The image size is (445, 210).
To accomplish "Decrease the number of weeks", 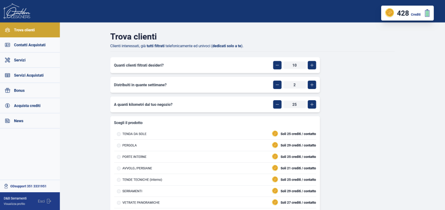I will 277,85.
